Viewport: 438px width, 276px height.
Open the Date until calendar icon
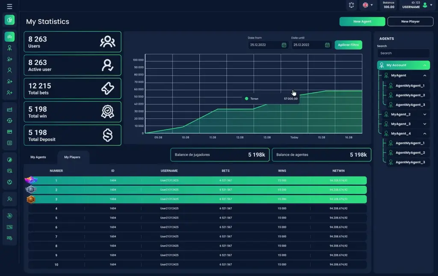coord(327,45)
